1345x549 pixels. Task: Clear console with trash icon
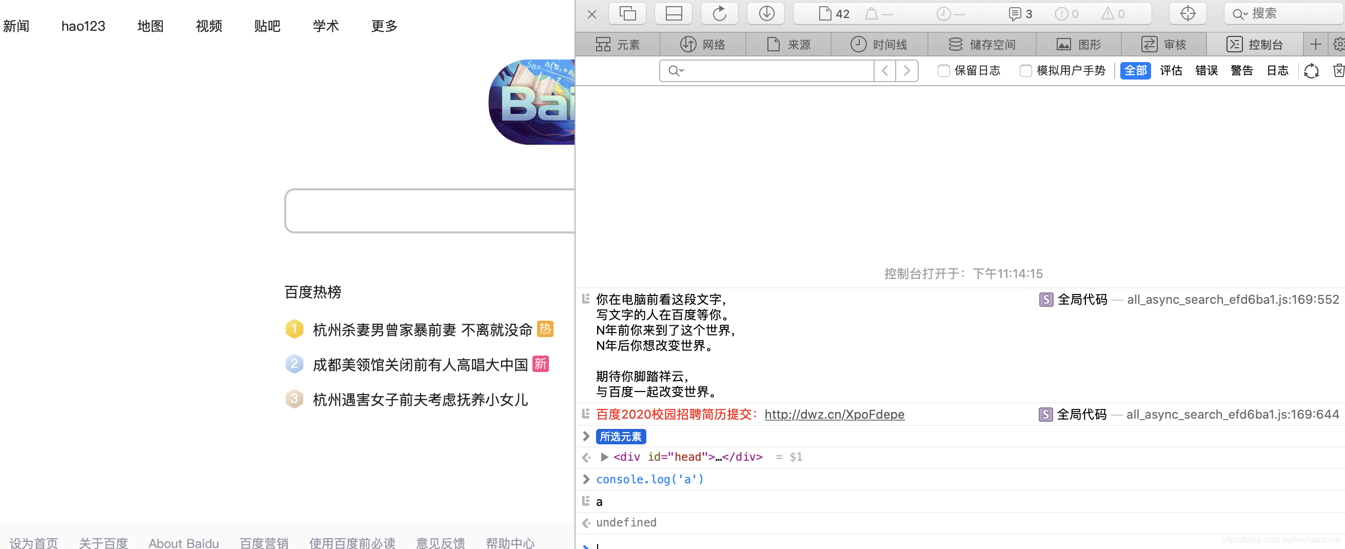1338,70
